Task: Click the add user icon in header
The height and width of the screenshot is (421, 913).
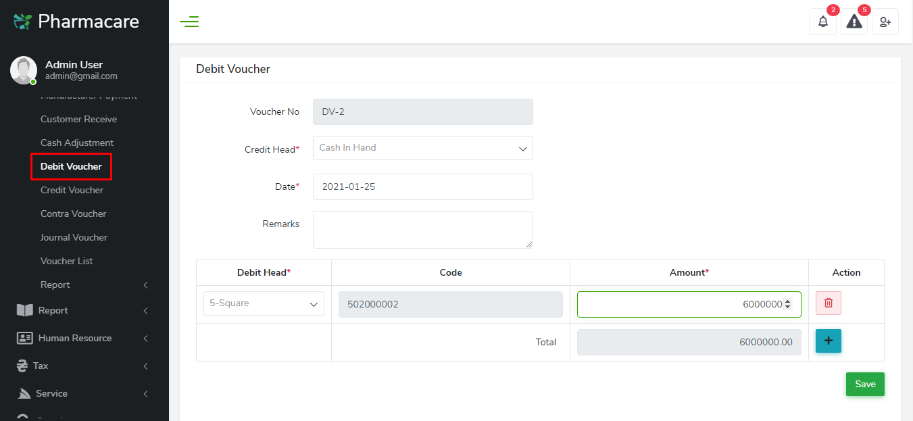Action: click(x=885, y=22)
